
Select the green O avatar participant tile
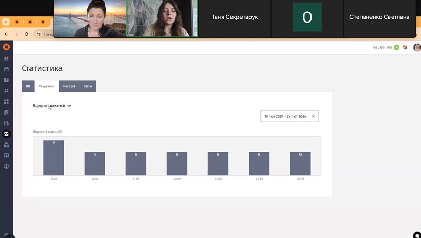point(307,18)
